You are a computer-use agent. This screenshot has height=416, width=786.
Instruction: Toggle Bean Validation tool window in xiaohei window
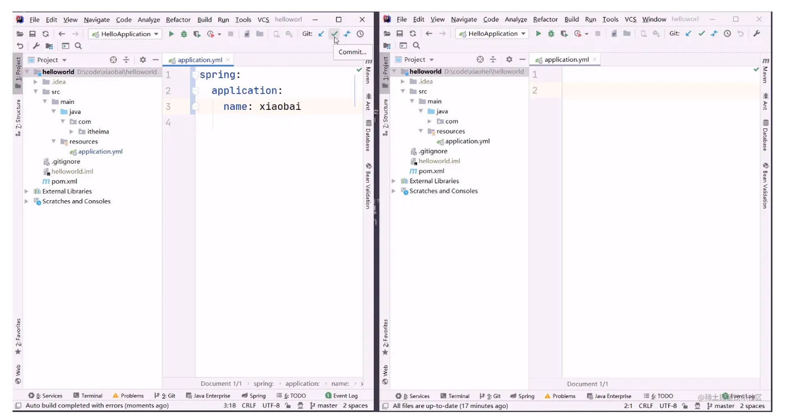[765, 186]
